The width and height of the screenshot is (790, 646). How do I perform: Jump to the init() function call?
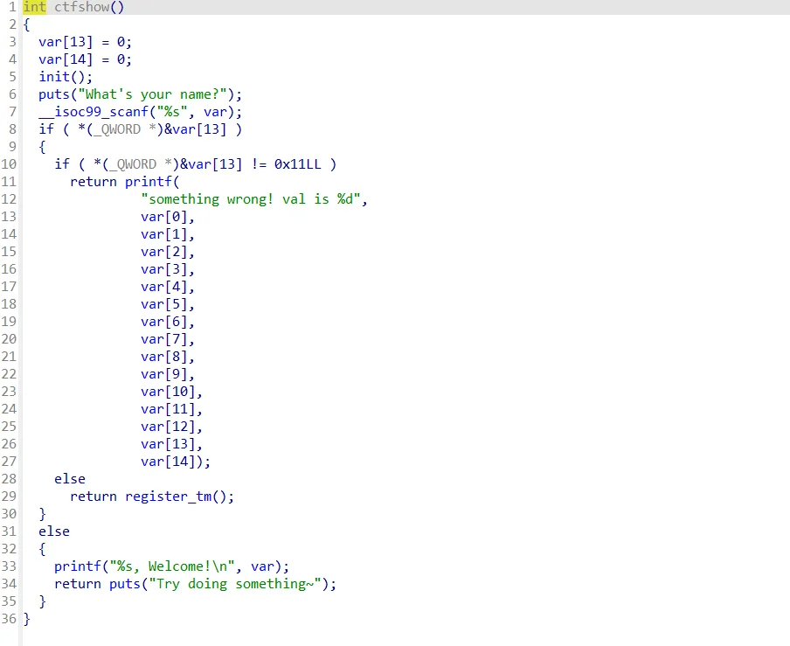54,77
